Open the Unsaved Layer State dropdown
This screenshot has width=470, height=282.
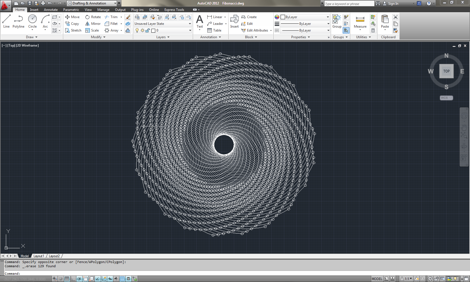[163, 24]
